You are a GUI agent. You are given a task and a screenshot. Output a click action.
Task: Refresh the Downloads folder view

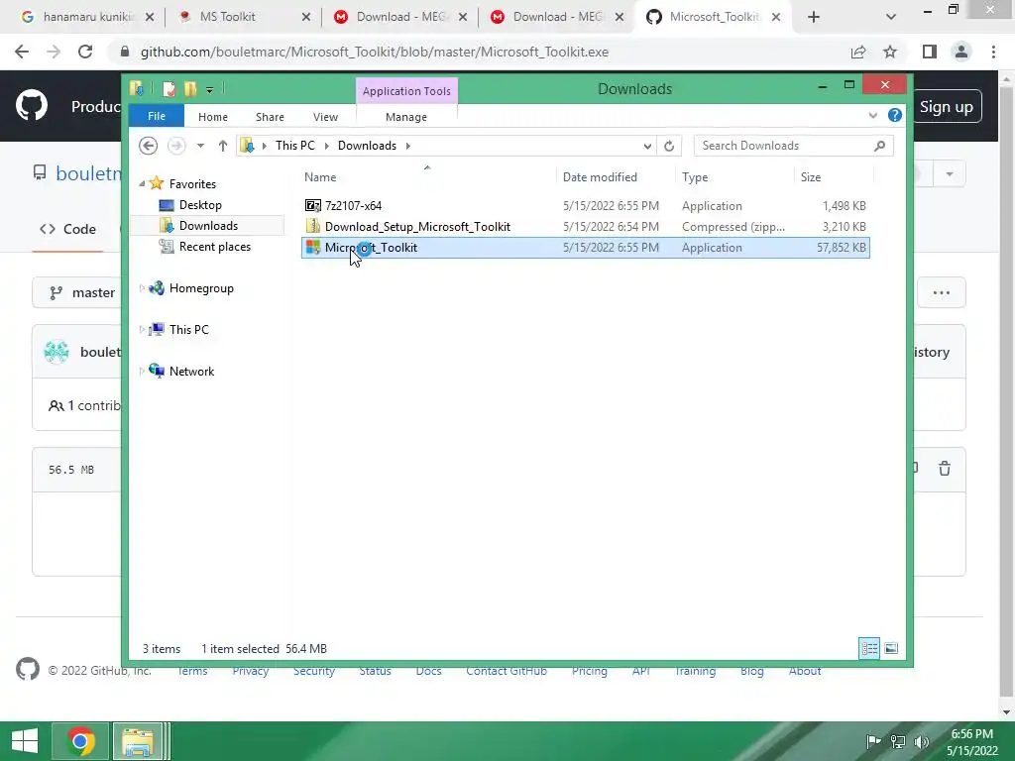tap(669, 146)
